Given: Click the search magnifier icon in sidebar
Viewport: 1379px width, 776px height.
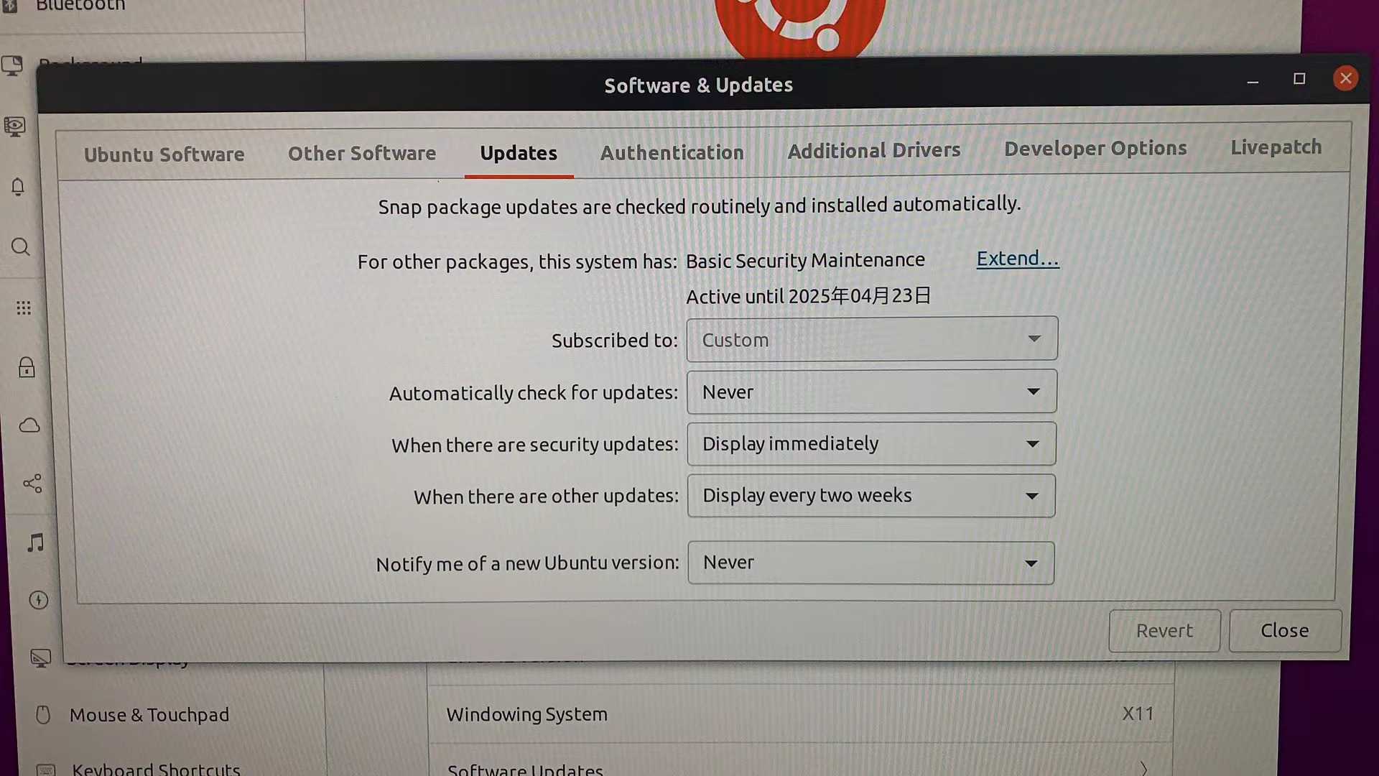Looking at the screenshot, I should 21,247.
